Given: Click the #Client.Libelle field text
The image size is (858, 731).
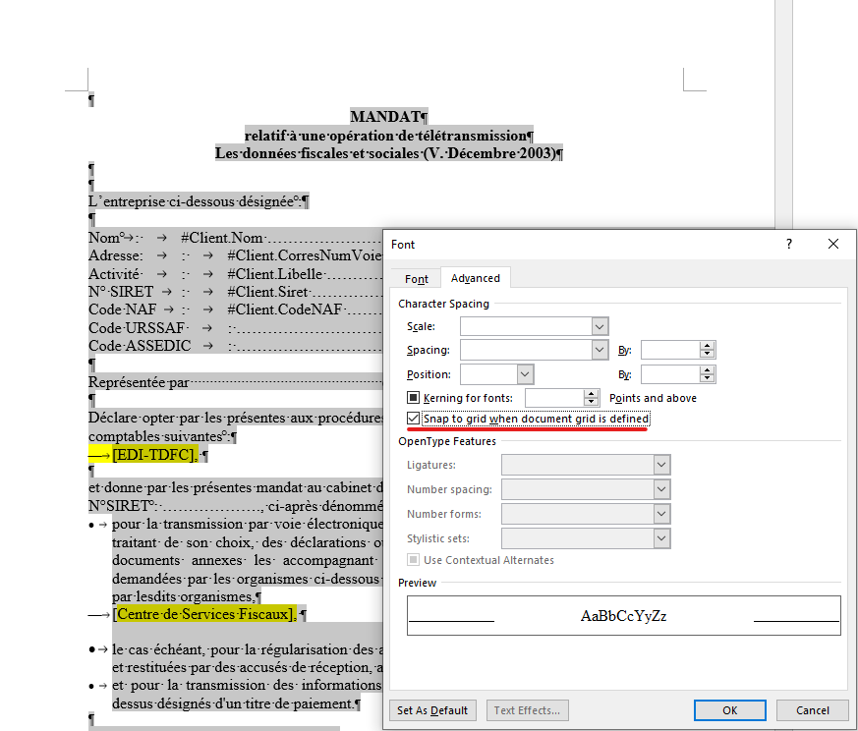Looking at the screenshot, I should (275, 274).
